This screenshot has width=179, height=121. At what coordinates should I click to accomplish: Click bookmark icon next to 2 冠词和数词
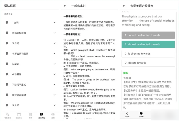7,33
